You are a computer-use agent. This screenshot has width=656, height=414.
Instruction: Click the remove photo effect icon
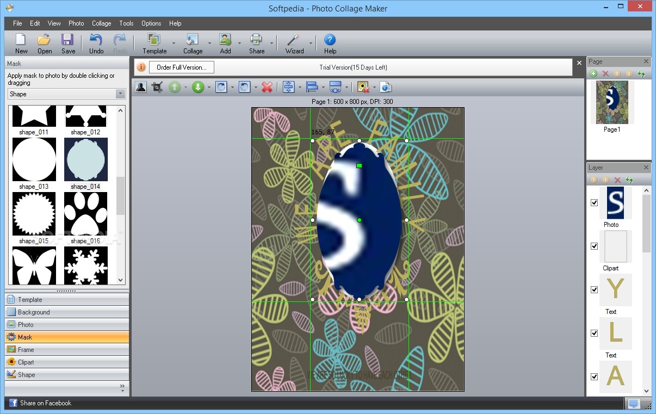pos(363,87)
